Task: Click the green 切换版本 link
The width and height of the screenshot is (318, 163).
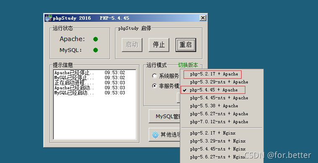Action: (x=188, y=65)
